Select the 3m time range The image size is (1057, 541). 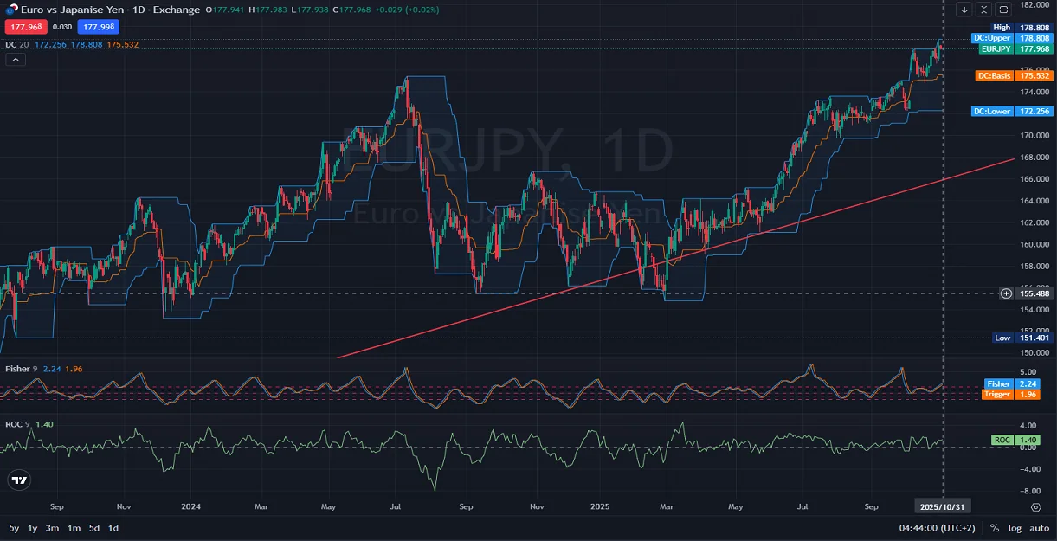(x=53, y=528)
